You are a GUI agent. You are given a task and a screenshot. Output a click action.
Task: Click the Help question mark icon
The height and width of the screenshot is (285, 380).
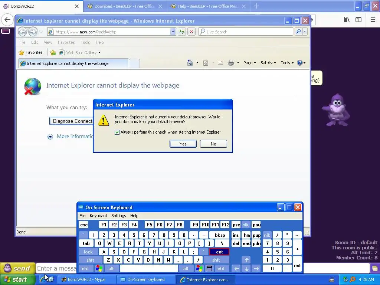pyautogui.click(x=300, y=63)
